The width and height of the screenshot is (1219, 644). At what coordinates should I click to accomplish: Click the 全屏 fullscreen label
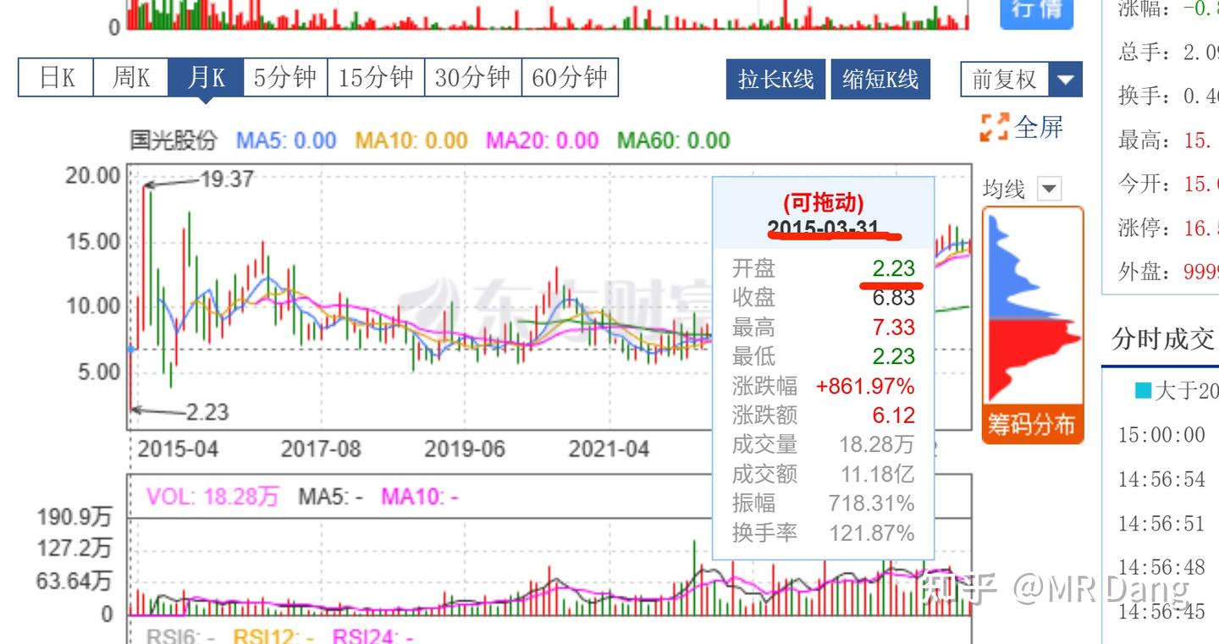1038,128
